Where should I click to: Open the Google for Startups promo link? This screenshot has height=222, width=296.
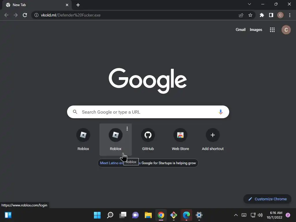[x=148, y=163]
